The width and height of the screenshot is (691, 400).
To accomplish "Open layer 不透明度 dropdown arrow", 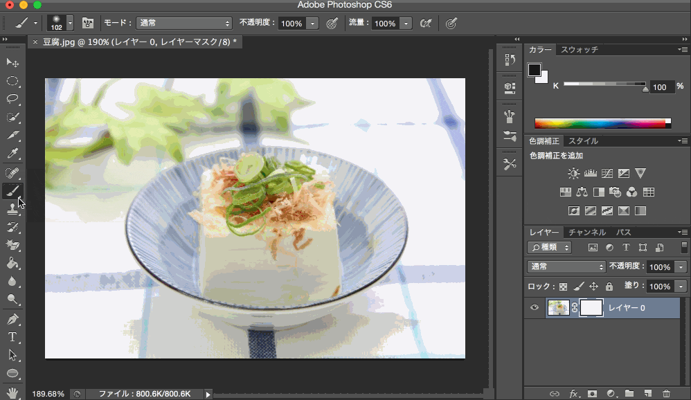I will (681, 267).
